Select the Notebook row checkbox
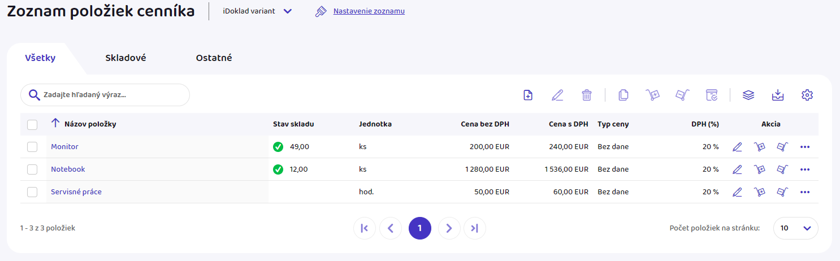 tap(32, 169)
